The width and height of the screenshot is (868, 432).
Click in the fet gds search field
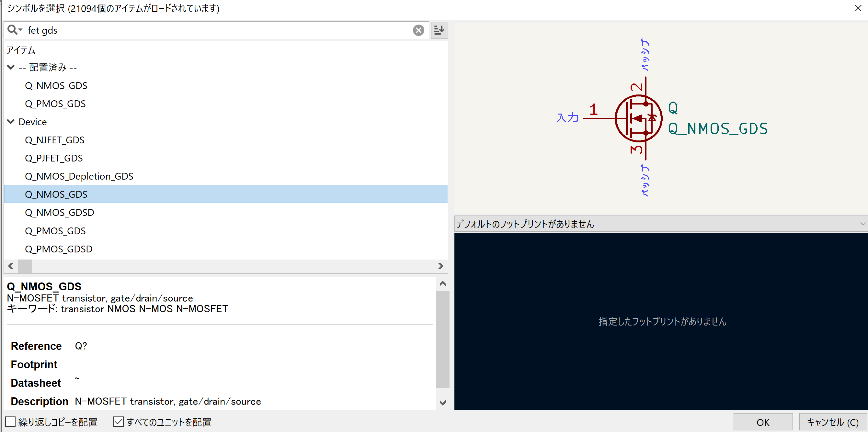(216, 30)
